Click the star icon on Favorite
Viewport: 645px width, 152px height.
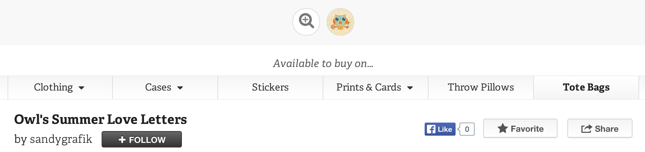point(502,128)
